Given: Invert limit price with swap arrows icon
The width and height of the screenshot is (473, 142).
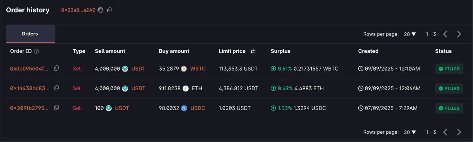Looking at the screenshot, I should [253, 51].
